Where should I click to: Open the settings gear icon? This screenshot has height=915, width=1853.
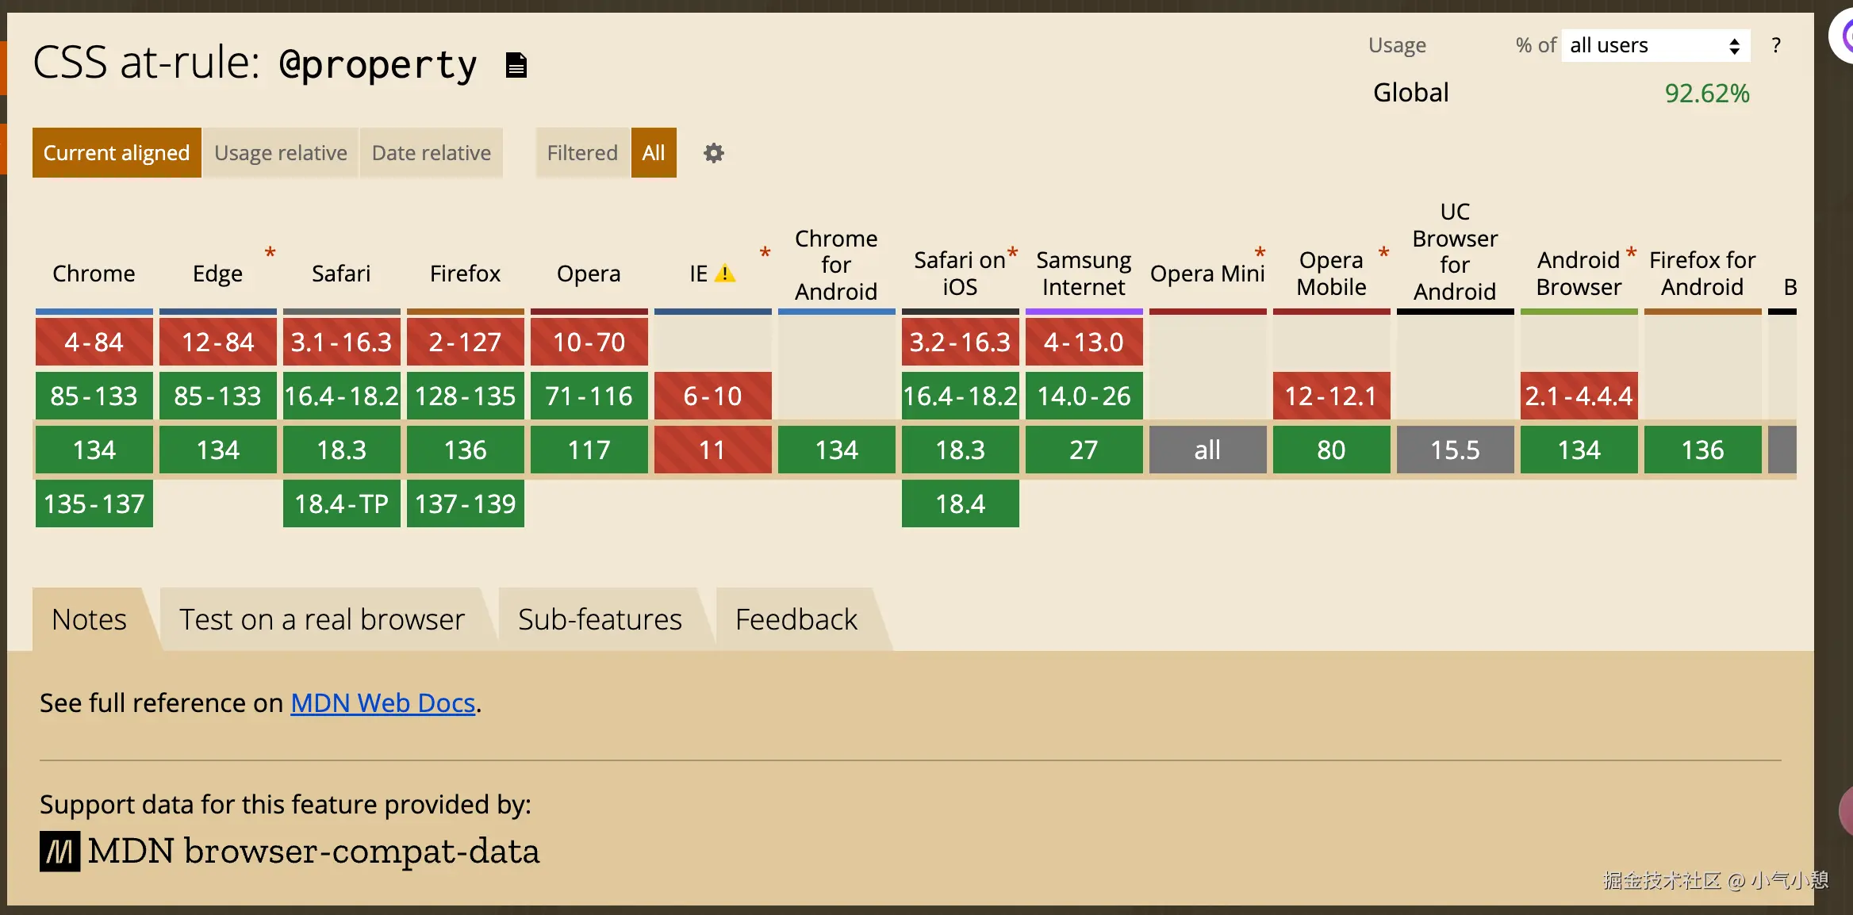(x=713, y=153)
